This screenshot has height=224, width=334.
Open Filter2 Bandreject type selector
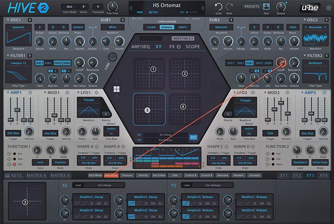(315, 63)
